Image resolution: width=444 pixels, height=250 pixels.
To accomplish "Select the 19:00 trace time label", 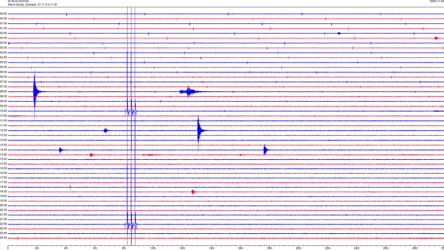I will tap(3, 196).
